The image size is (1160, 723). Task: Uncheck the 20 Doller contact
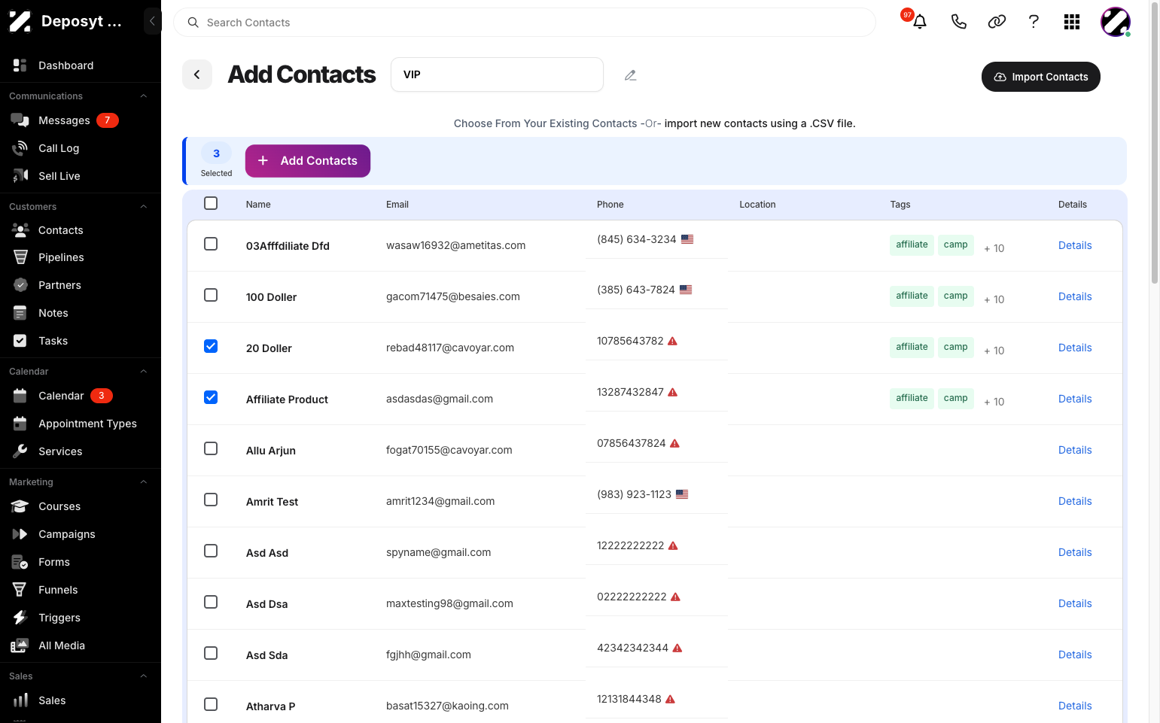pos(211,346)
